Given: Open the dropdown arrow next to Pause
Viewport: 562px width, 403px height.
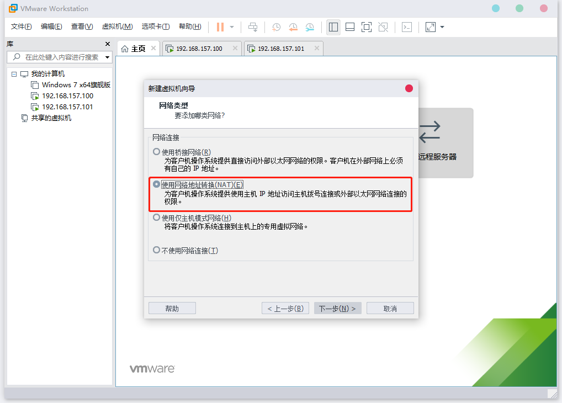Looking at the screenshot, I should point(232,27).
